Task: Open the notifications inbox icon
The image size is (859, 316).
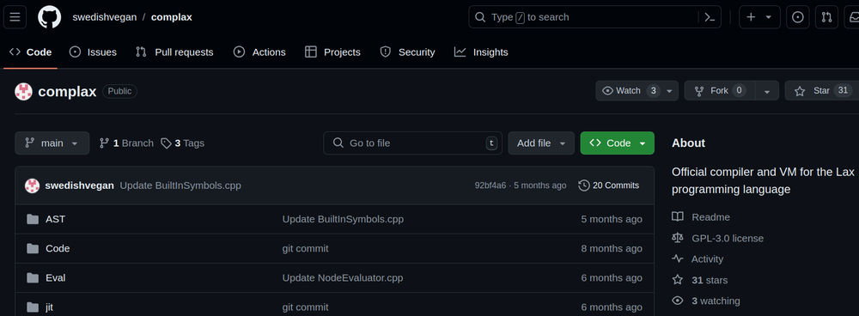Action: coord(852,17)
